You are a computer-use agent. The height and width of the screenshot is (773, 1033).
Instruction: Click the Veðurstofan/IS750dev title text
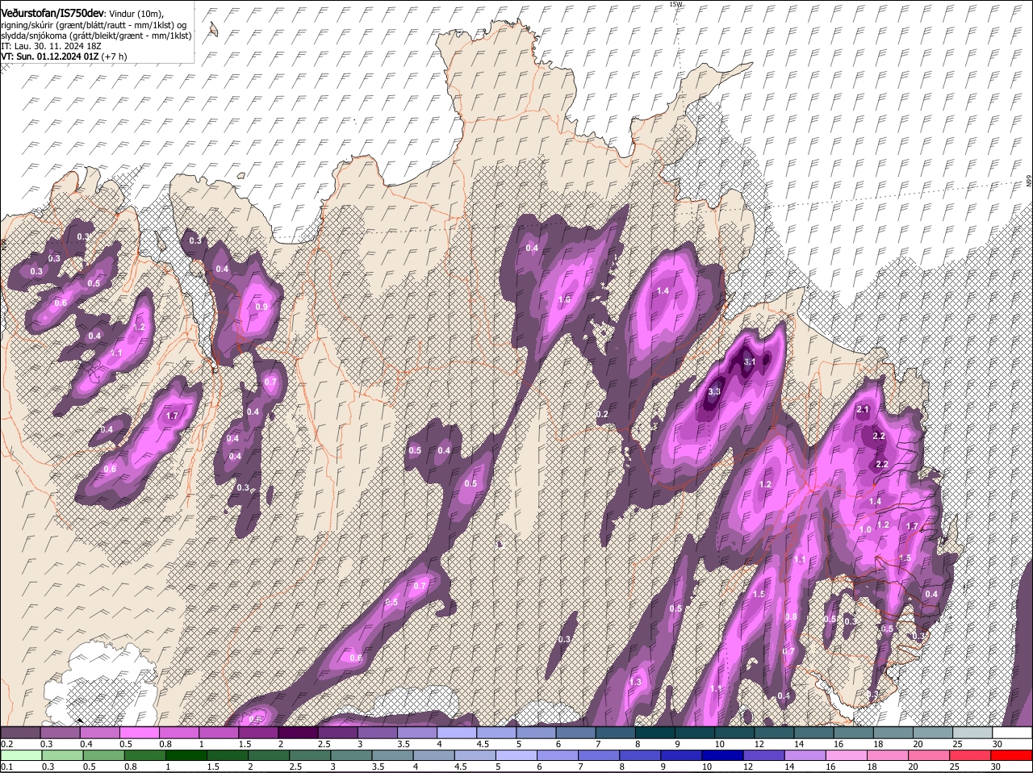click(x=52, y=13)
